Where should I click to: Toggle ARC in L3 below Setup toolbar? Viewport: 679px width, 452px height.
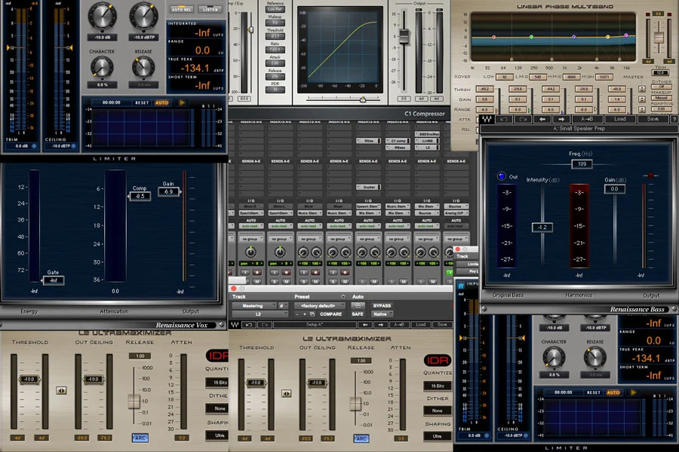tap(361, 438)
